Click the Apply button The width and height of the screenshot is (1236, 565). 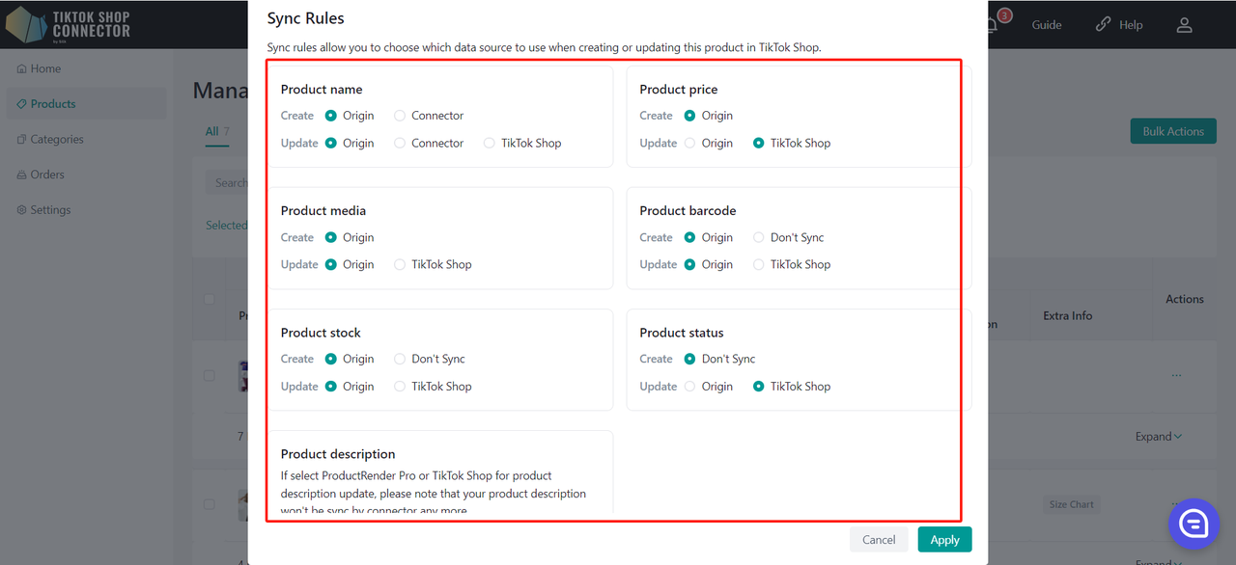click(944, 540)
